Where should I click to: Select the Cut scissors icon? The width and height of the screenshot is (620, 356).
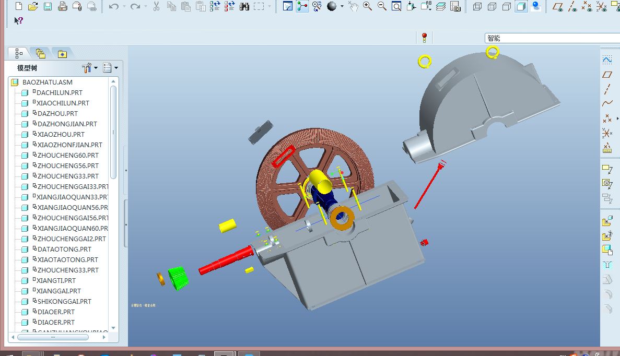tap(157, 6)
